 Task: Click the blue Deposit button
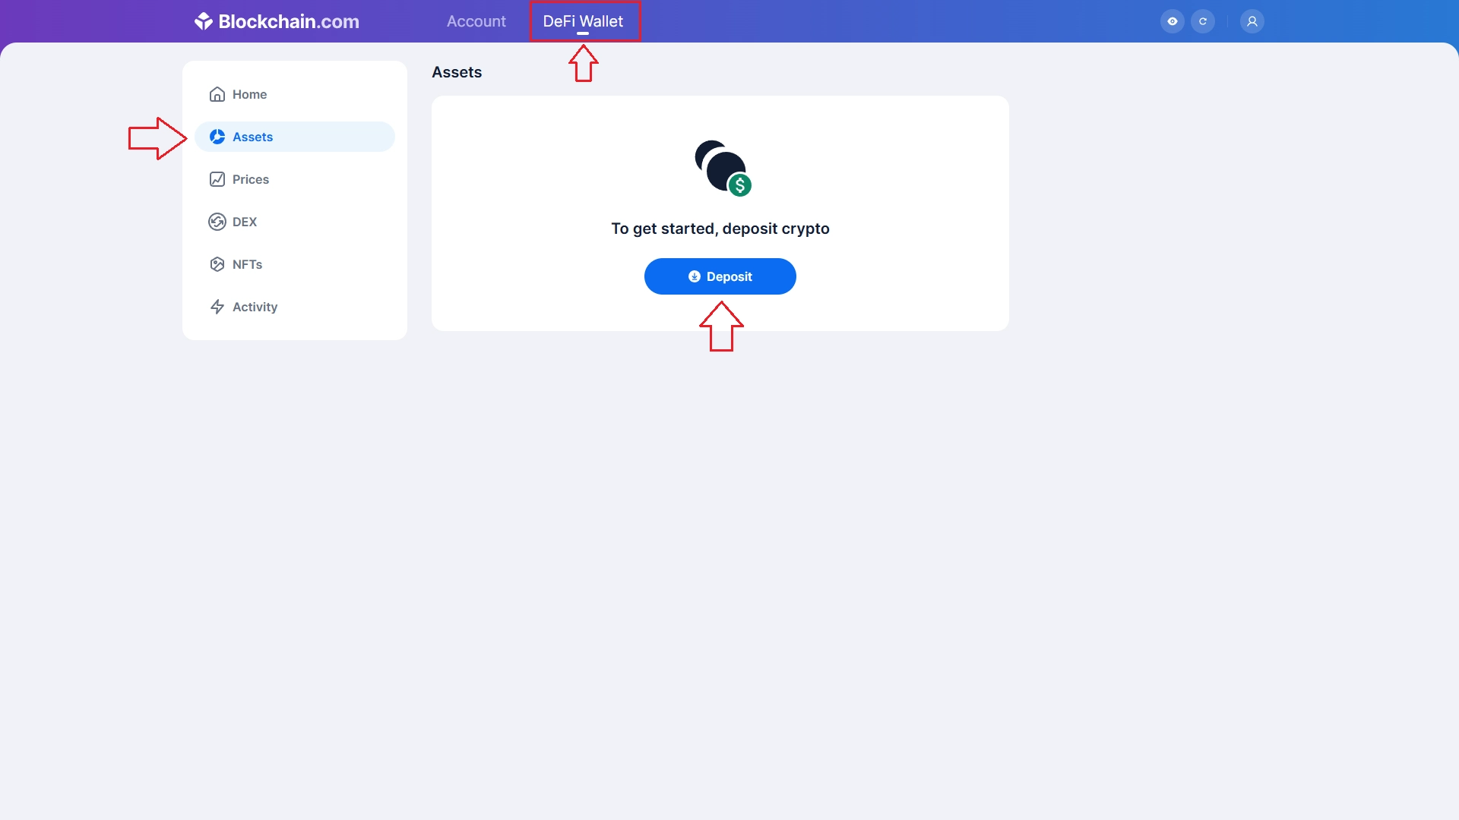(720, 276)
